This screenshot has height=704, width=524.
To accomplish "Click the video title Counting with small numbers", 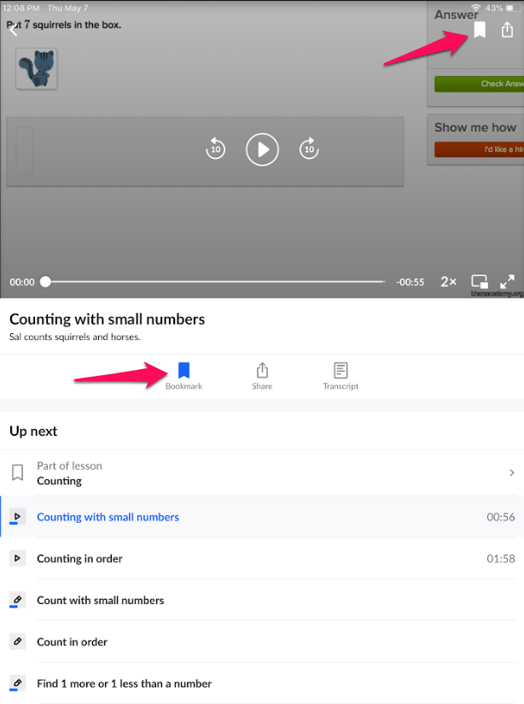I will coord(108,320).
